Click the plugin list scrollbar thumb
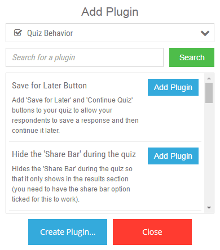The height and width of the screenshot is (250, 220). 209,93
